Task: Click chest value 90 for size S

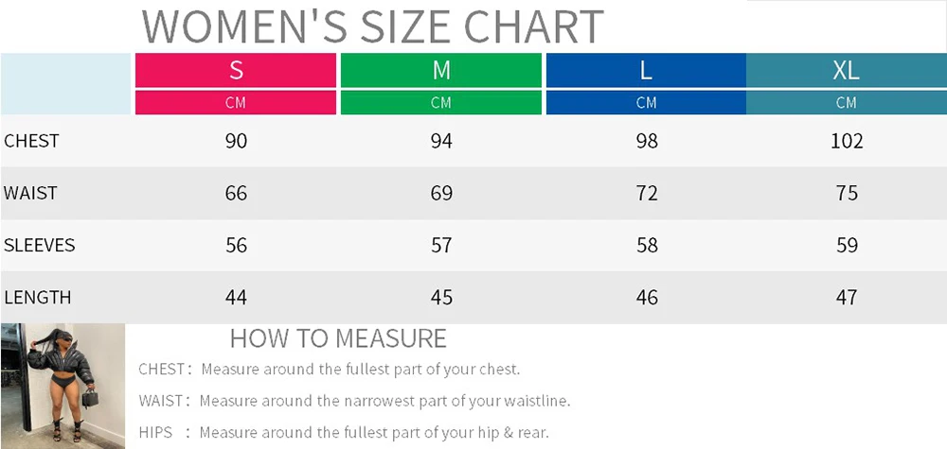Action: point(236,141)
